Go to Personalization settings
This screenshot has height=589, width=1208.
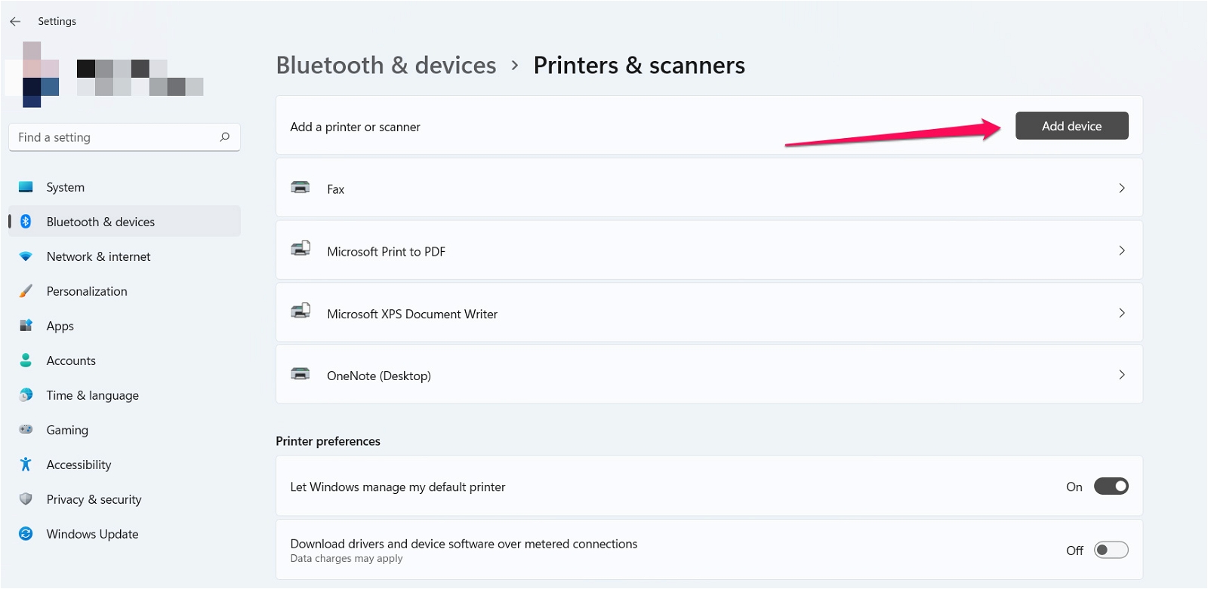tap(125, 291)
